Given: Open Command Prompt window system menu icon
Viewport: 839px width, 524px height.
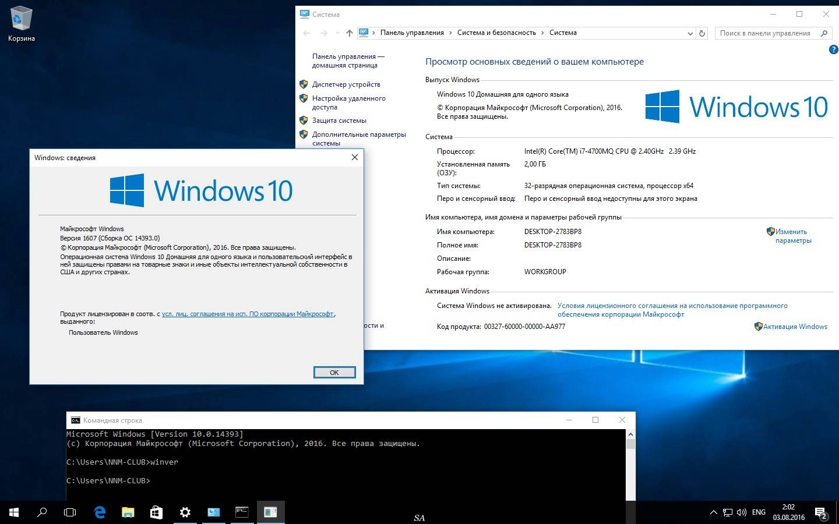Looking at the screenshot, I should pyautogui.click(x=76, y=420).
